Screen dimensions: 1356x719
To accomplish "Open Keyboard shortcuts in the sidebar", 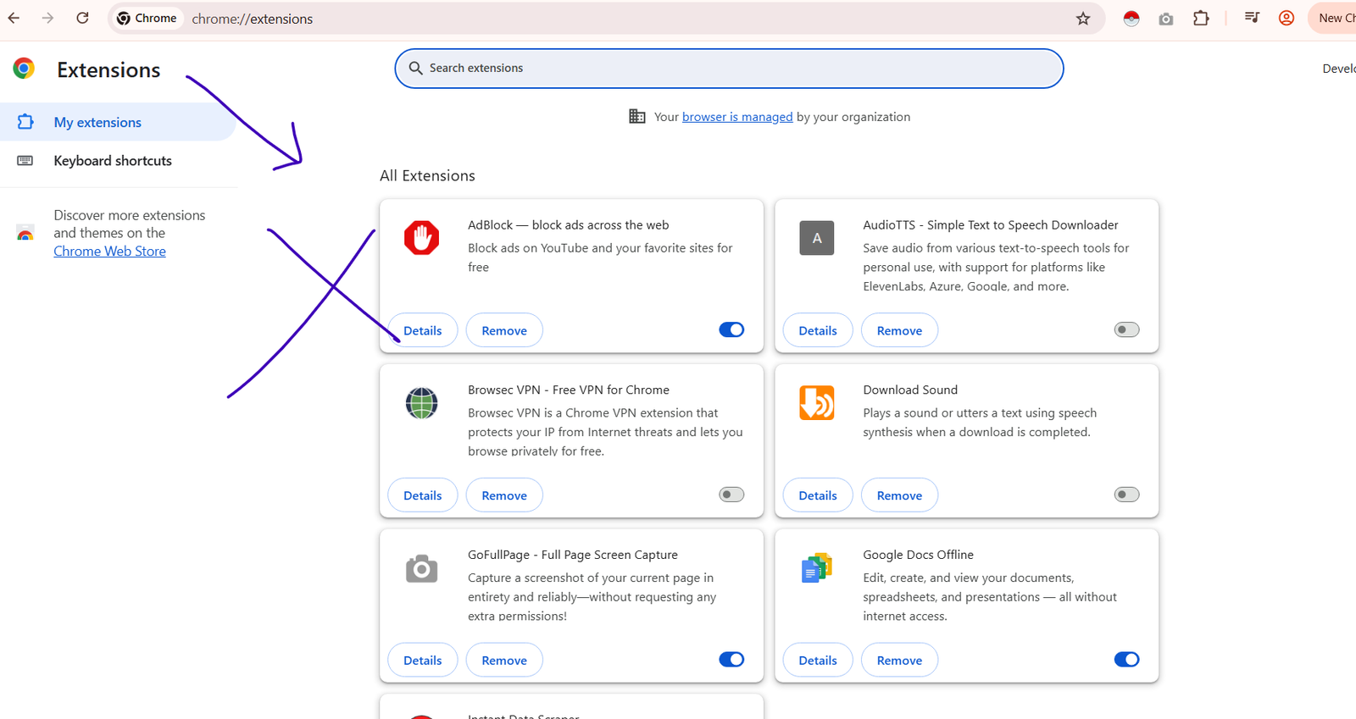I will tap(118, 161).
